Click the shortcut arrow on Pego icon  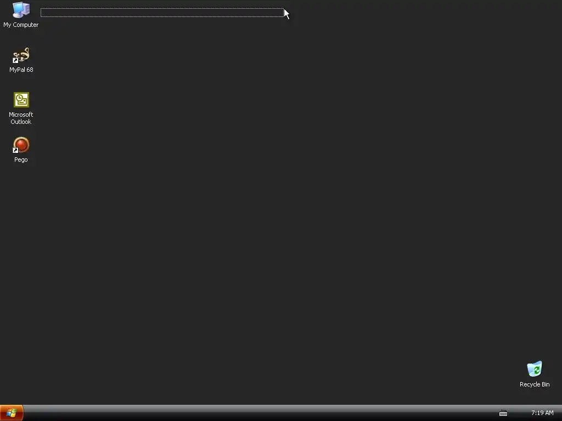[x=15, y=150]
